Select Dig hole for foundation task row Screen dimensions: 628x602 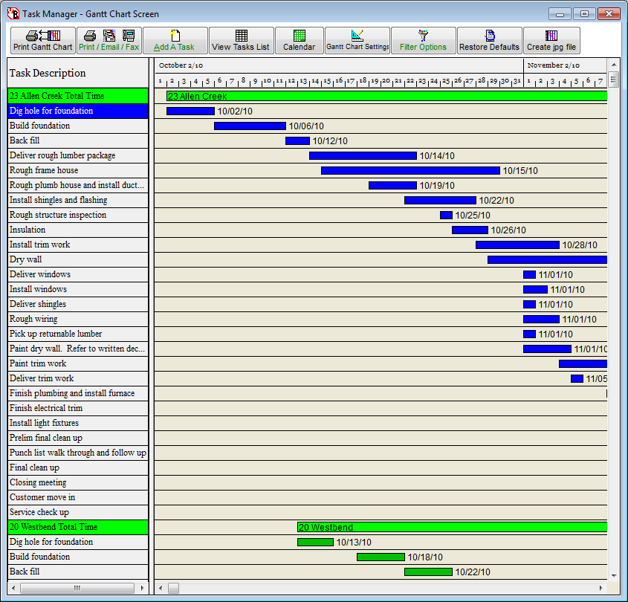[77, 111]
